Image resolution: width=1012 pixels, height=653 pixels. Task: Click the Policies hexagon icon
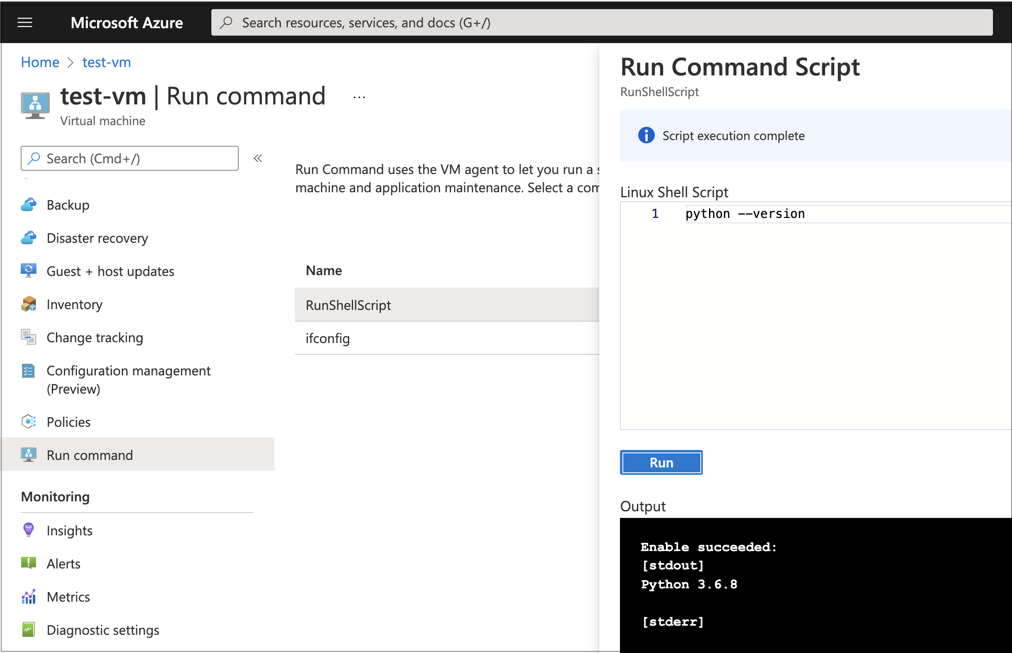point(29,421)
